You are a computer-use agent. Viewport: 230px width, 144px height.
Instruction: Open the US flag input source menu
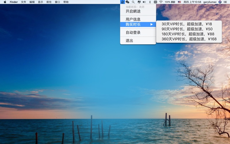point(179,2)
